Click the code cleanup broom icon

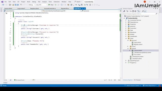click(33, 80)
